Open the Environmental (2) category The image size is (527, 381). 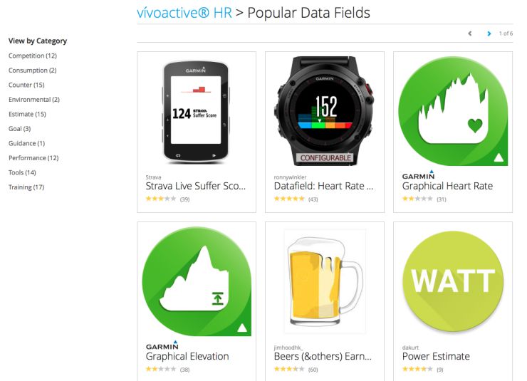pyautogui.click(x=34, y=100)
